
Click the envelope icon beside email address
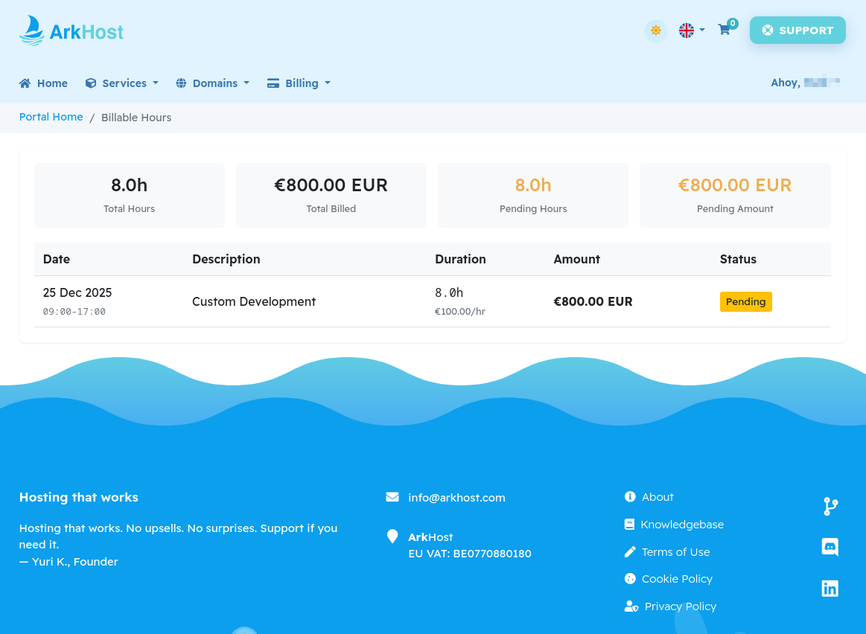coord(392,497)
